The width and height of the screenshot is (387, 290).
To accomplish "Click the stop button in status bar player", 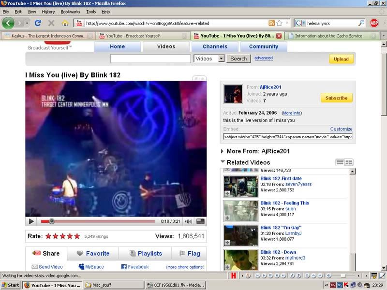I will [277, 275].
